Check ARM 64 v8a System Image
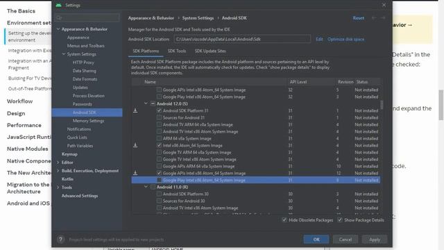Image resolution: width=444 pixels, height=250 pixels. (159, 138)
